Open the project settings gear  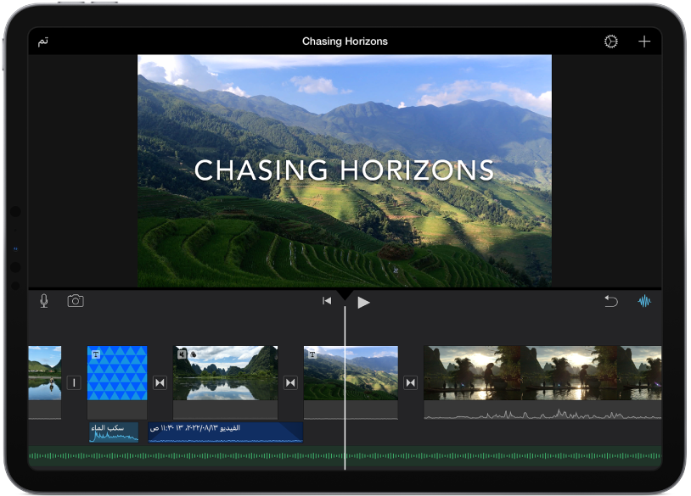coord(610,41)
